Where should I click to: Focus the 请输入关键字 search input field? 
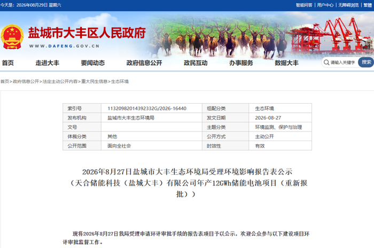[343, 63]
